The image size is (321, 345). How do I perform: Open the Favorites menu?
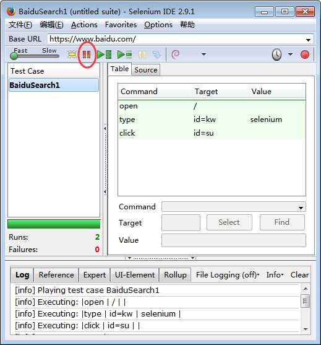click(x=121, y=25)
